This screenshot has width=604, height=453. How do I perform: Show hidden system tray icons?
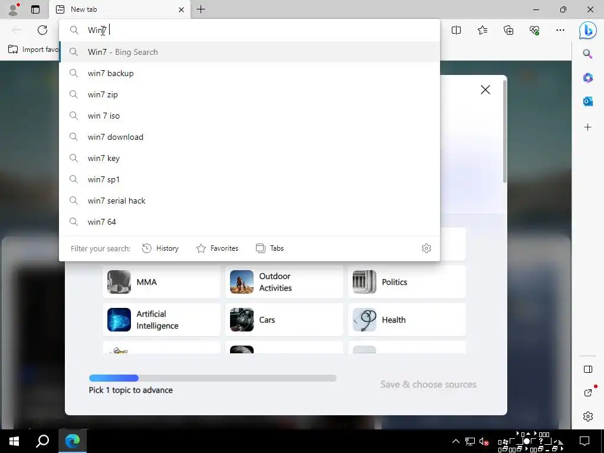tap(456, 441)
